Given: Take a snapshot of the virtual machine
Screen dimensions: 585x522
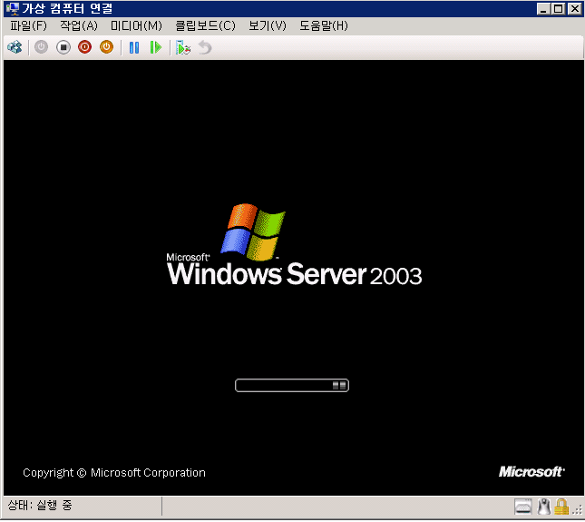Looking at the screenshot, I should coord(183,47).
